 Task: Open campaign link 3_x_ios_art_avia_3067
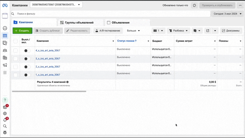click(48, 59)
